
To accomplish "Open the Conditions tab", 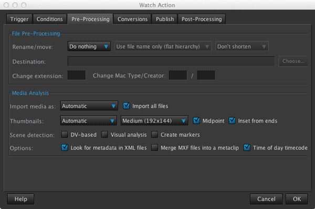I will (x=50, y=19).
